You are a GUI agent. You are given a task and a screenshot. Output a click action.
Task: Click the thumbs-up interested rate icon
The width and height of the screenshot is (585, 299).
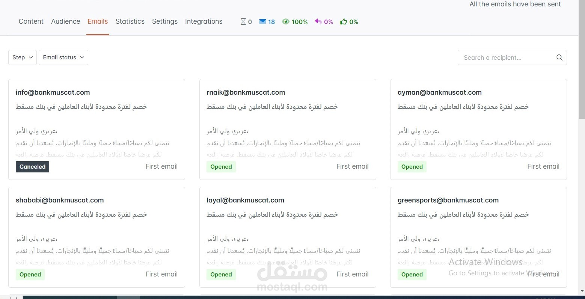(x=344, y=22)
